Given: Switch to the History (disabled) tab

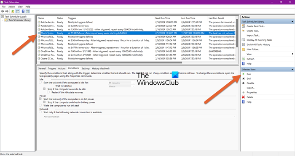Looking at the screenshot, I should (101, 68).
